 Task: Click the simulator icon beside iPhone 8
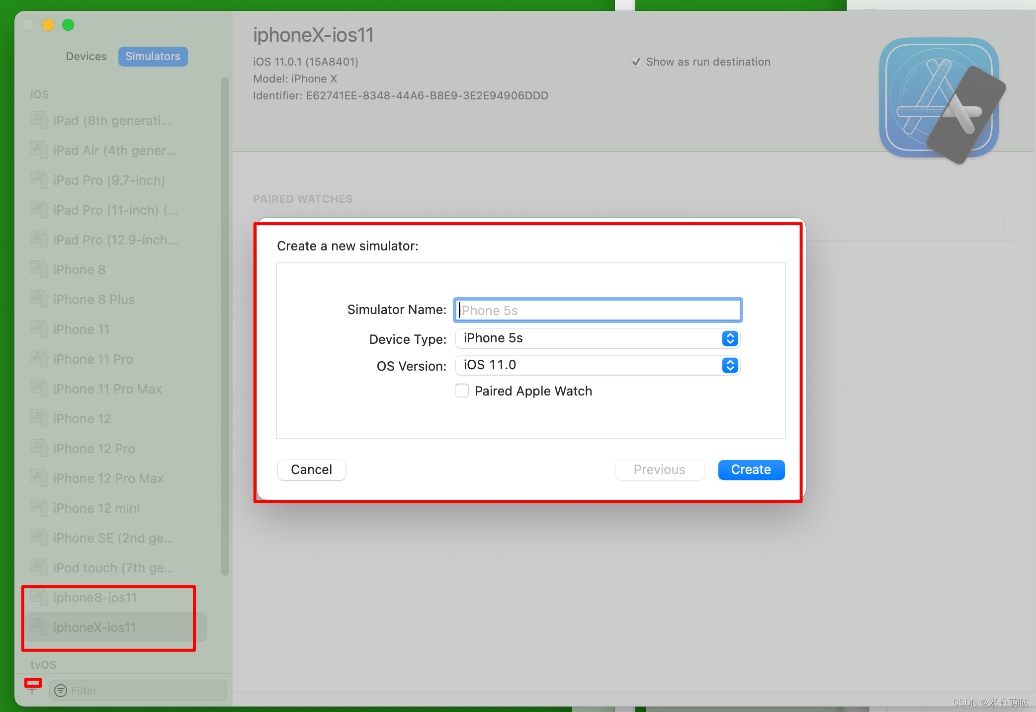point(39,269)
